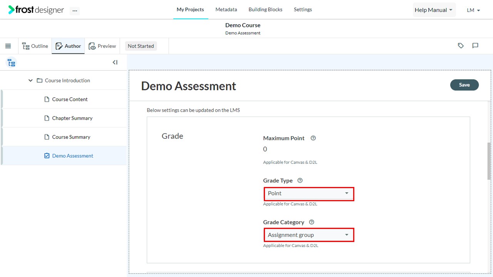
Task: Click the Not Started status button
Action: pyautogui.click(x=141, y=46)
